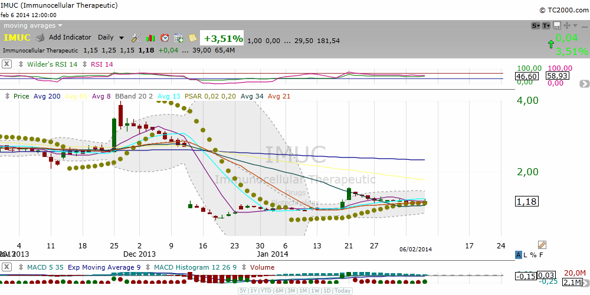590x295 pixels.
Task: Click the reorder arrows before Volume label
Action: tap(244, 267)
